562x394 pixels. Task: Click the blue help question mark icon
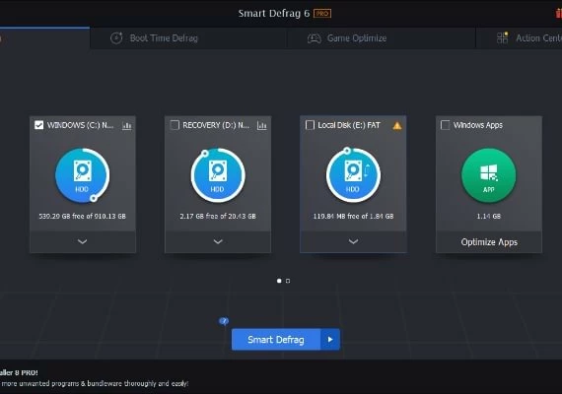tap(224, 321)
